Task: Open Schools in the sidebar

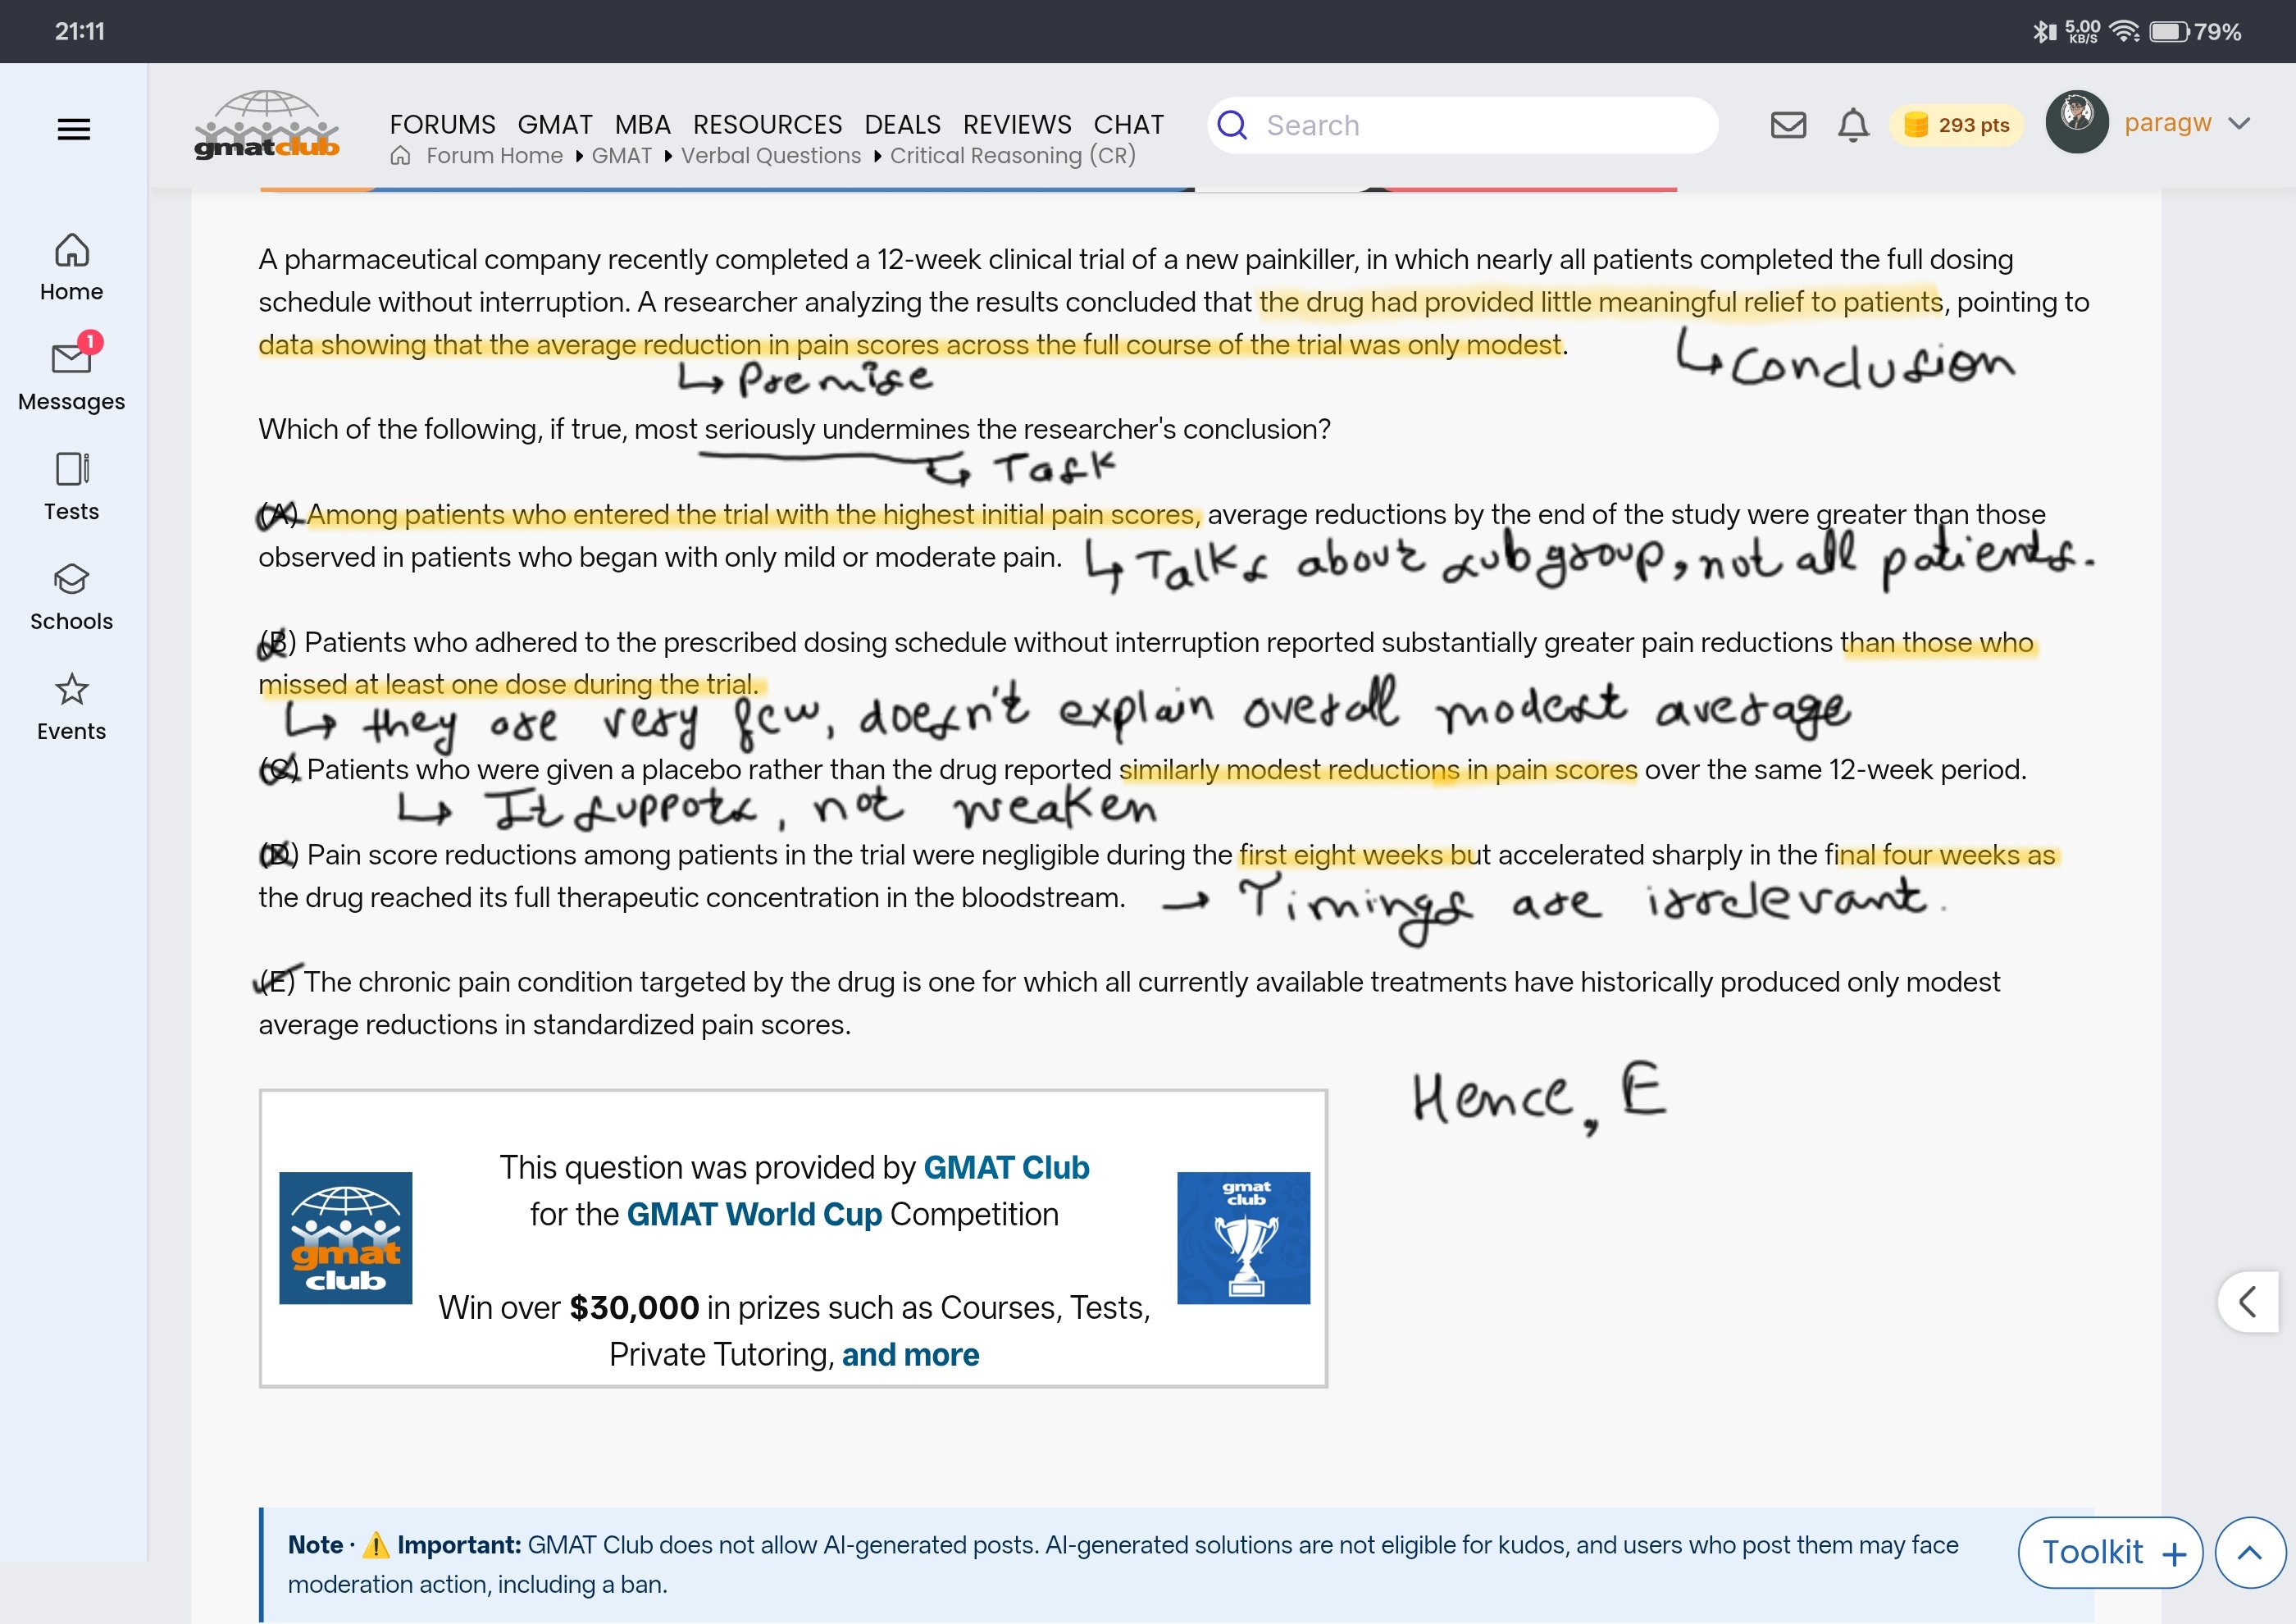Action: coord(72,597)
